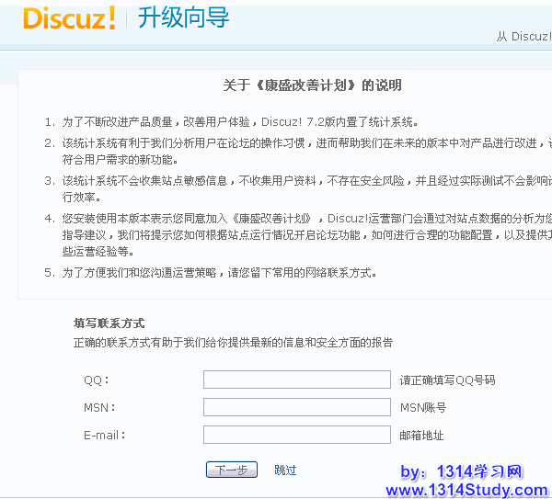Click the MSN账号 hint text

pos(423,408)
